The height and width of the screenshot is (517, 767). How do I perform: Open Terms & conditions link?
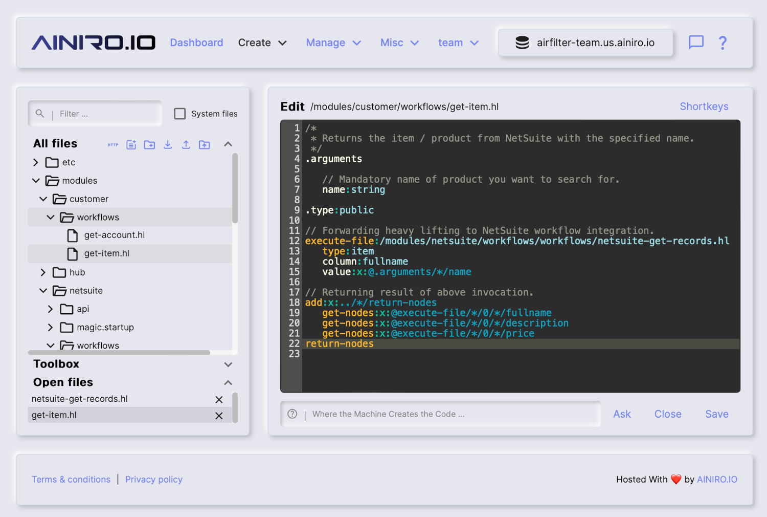tap(71, 480)
